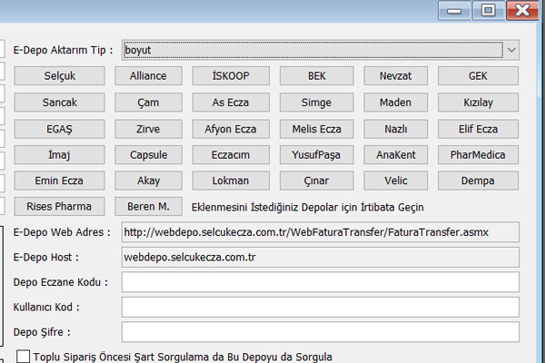This screenshot has width=545, height=363.
Task: Select the Capsule depot button
Action: point(148,154)
